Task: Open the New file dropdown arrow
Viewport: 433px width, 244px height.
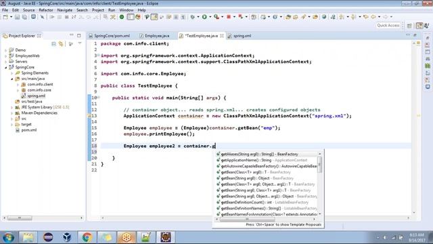Action: [x=11, y=17]
